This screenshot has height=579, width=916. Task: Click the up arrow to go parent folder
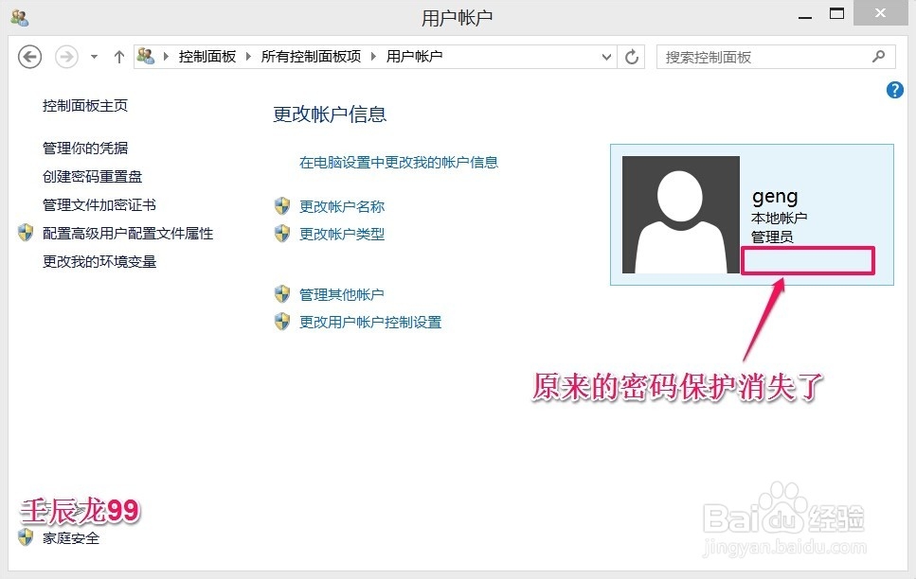click(117, 57)
